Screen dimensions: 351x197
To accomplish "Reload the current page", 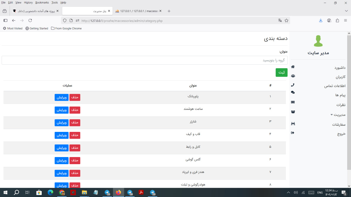I will pyautogui.click(x=30, y=21).
